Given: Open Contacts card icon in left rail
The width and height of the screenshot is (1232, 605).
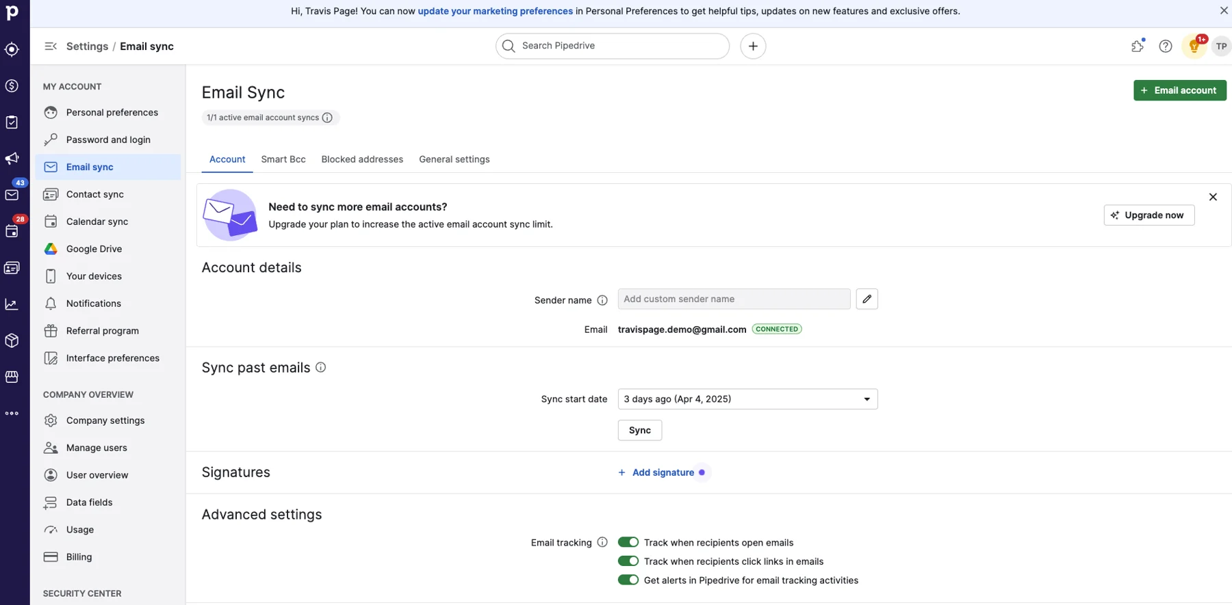Looking at the screenshot, I should [12, 268].
